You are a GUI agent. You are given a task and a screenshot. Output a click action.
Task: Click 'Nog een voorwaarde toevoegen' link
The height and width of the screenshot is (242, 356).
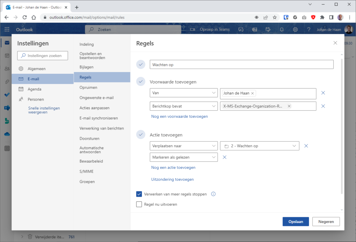(179, 116)
